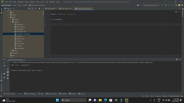Open the Version Control tool window
This screenshot has width=184, height=103.
coord(9,94)
